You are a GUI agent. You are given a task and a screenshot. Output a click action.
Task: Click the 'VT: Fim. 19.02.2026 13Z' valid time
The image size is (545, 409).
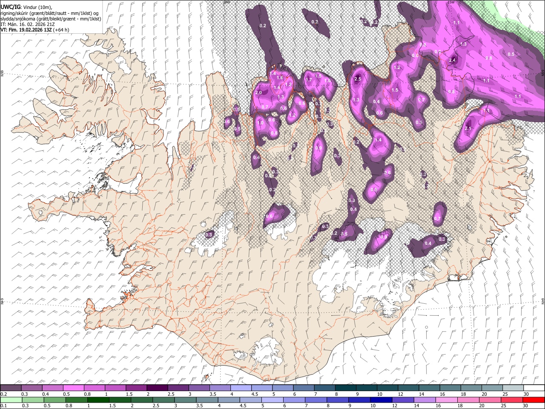tap(26, 30)
